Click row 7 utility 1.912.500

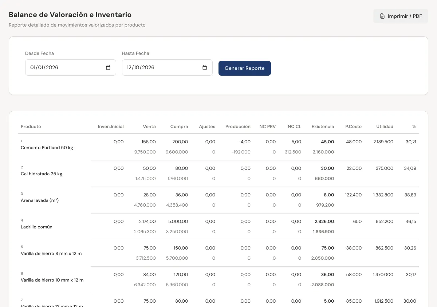(x=383, y=301)
